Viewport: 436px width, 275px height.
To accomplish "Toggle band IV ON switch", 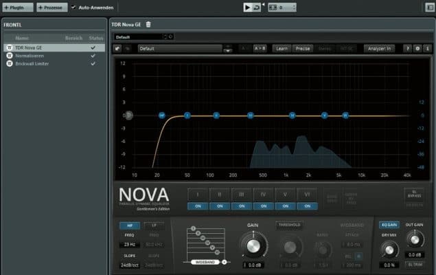I will (264, 206).
